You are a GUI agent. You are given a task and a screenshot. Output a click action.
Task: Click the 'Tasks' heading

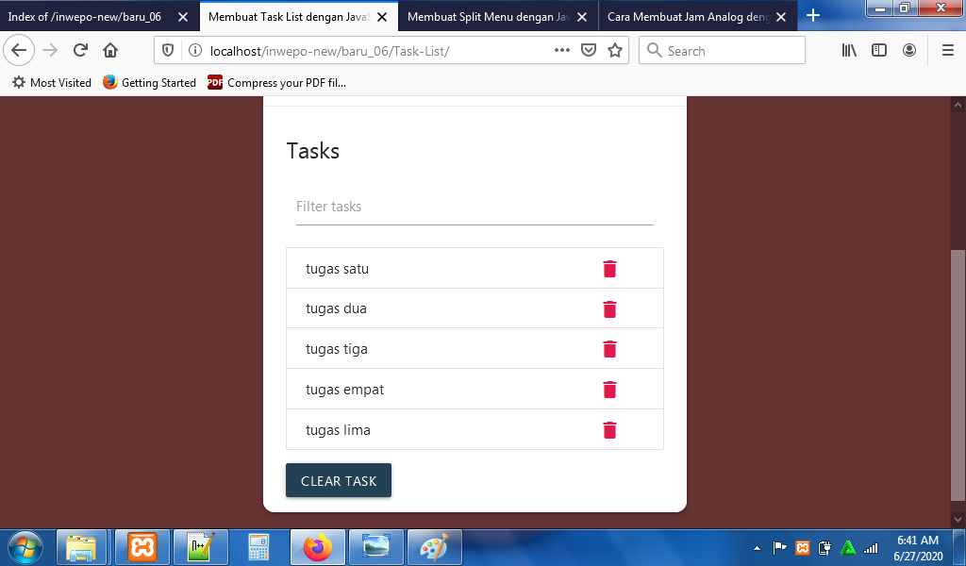tap(313, 151)
